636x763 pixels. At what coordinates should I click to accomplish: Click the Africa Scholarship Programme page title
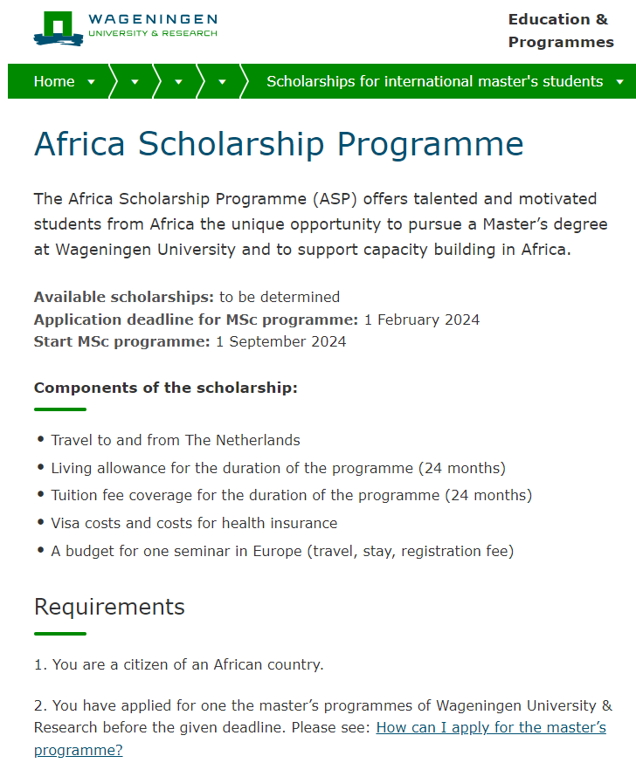(279, 144)
